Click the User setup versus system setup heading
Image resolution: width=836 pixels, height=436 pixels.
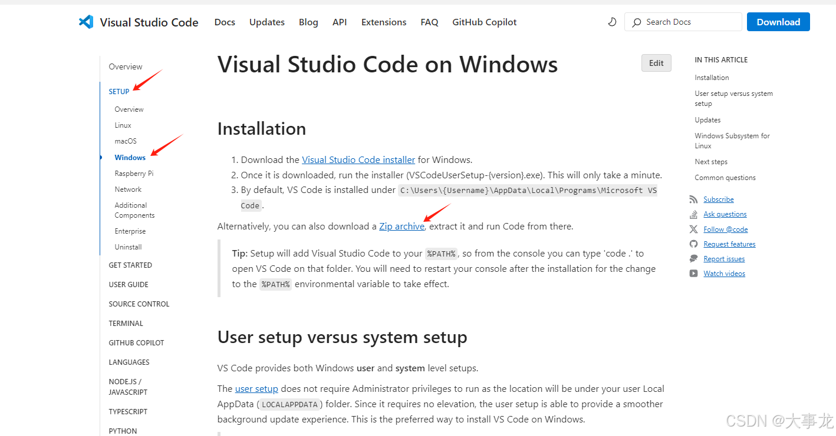[x=343, y=337]
